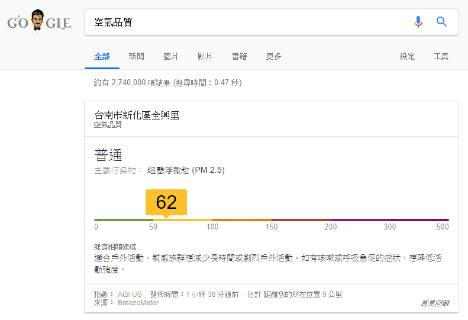Open the 設定 dropdown
The width and height of the screenshot is (468, 320).
(407, 56)
